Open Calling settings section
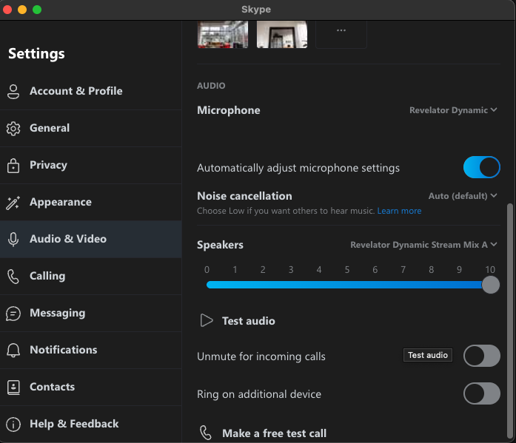Screen dimensions: 516x443 (x=91, y=276)
